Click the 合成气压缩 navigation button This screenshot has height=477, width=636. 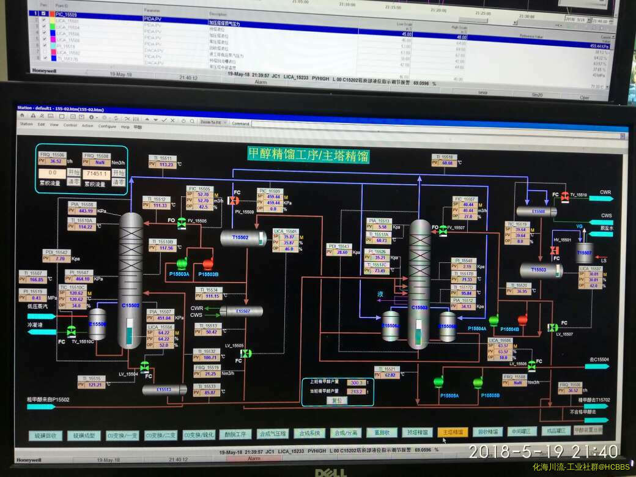click(272, 434)
